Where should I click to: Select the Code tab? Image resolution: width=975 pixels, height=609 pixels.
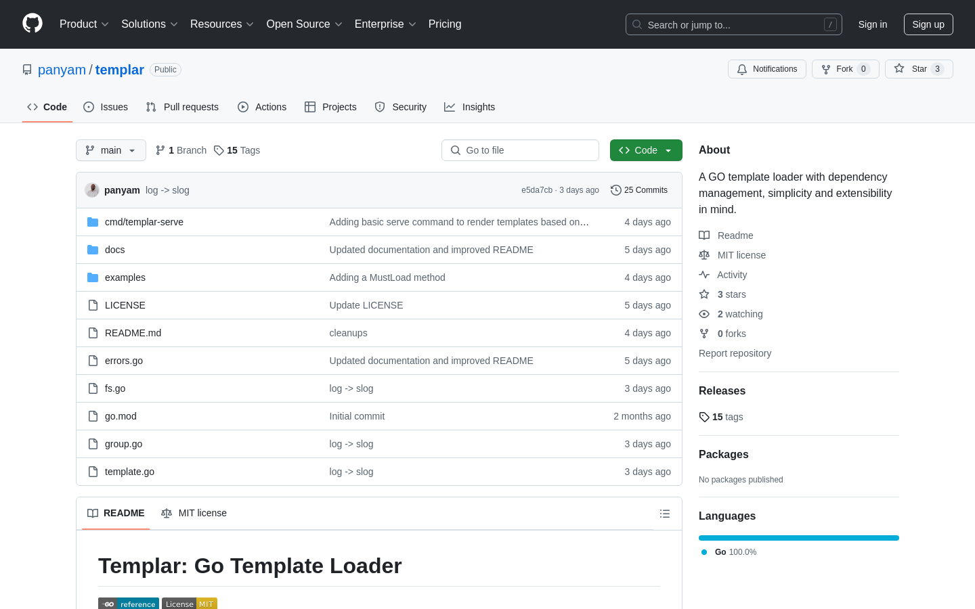(x=47, y=107)
